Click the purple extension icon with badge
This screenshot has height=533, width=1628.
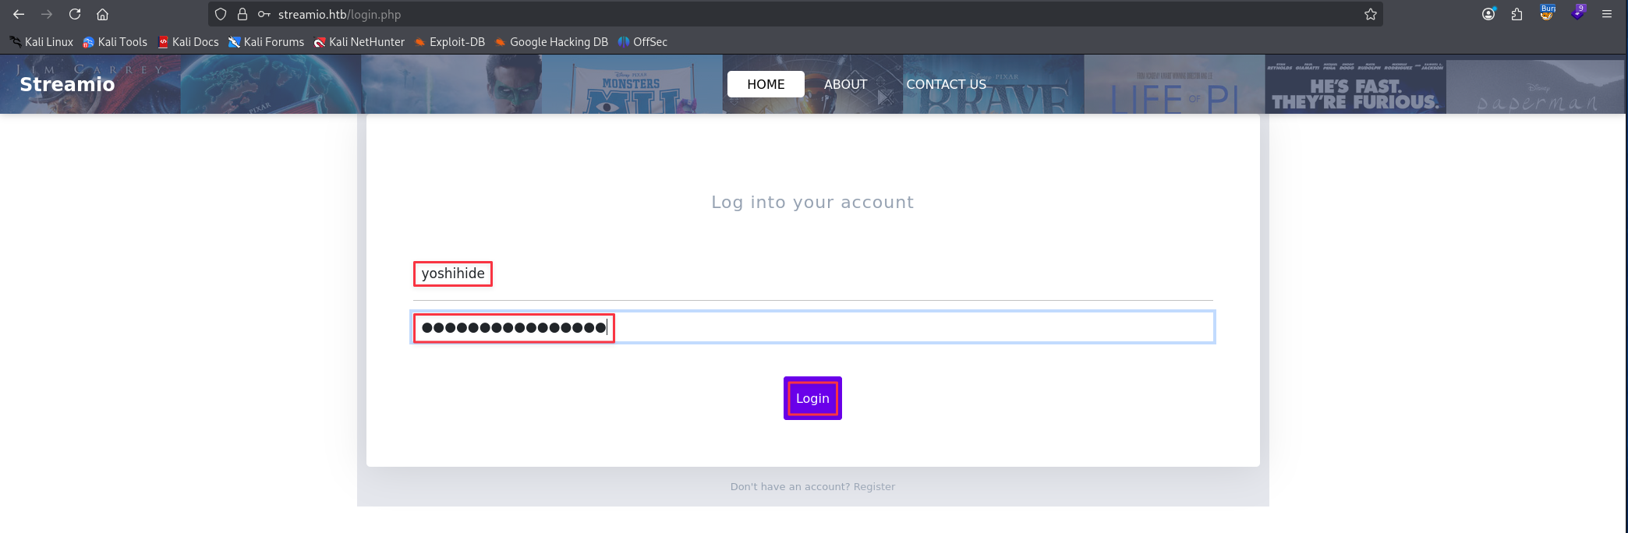[1577, 13]
